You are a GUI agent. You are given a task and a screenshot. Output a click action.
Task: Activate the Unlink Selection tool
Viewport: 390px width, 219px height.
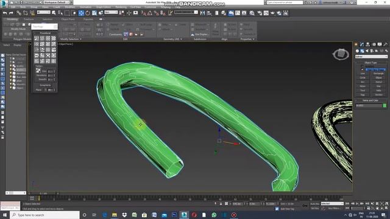(x=26, y=13)
